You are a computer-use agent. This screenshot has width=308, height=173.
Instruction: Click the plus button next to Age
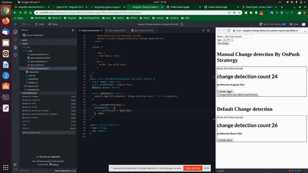pyautogui.click(x=224, y=40)
